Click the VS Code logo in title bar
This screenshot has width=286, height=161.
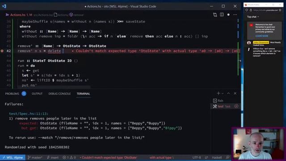coord(4,6)
